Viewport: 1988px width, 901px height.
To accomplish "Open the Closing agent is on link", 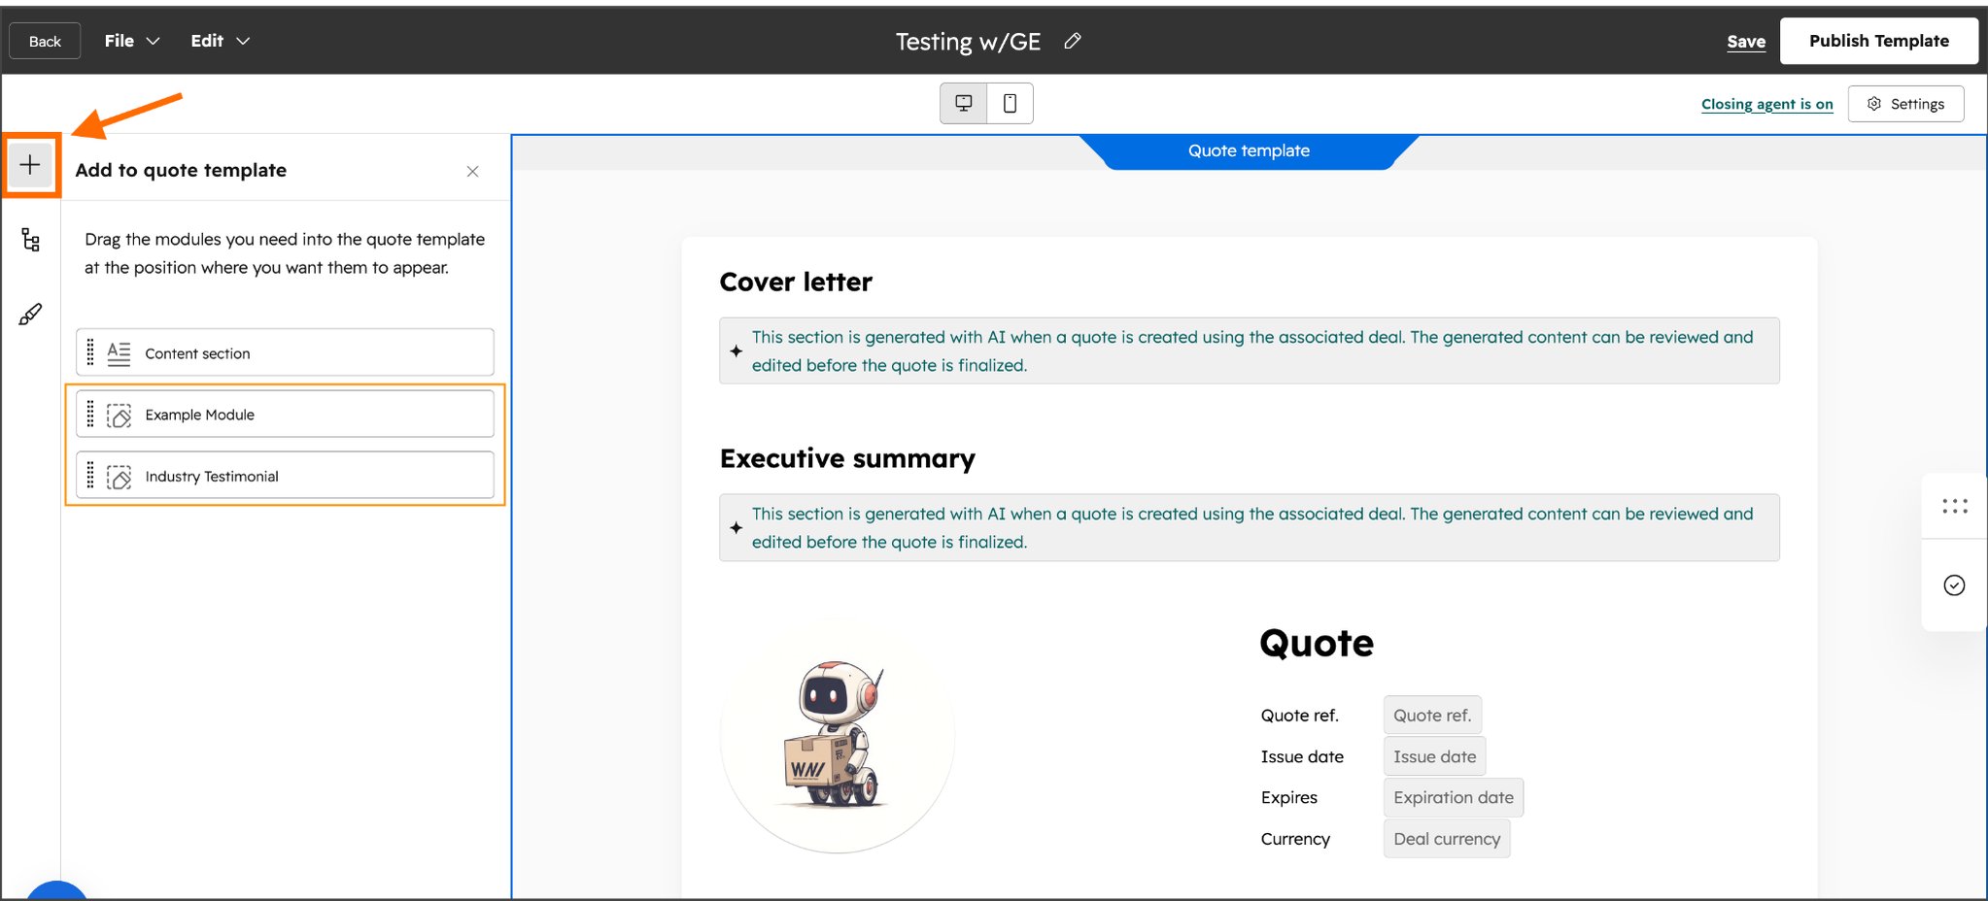I will [x=1767, y=104].
